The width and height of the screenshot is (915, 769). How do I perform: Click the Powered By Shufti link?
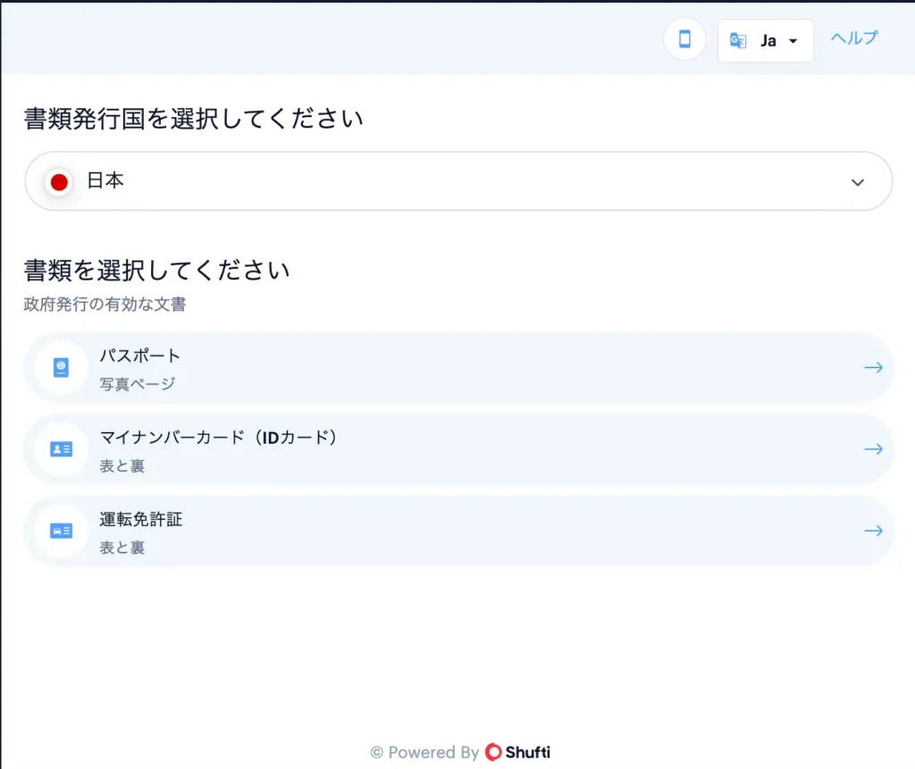[461, 752]
